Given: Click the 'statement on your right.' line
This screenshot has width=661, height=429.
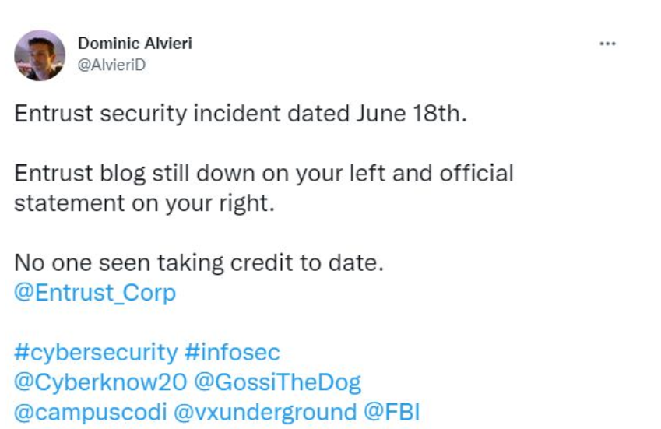Looking at the screenshot, I should (x=145, y=203).
